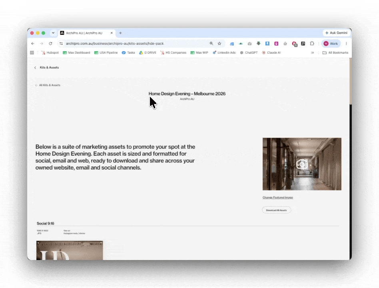Click the magenta download extension icon

point(276,44)
